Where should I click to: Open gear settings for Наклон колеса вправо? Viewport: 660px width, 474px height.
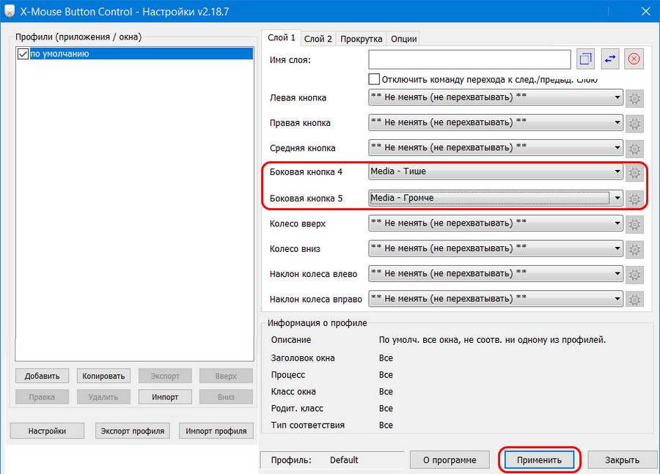pyautogui.click(x=635, y=299)
